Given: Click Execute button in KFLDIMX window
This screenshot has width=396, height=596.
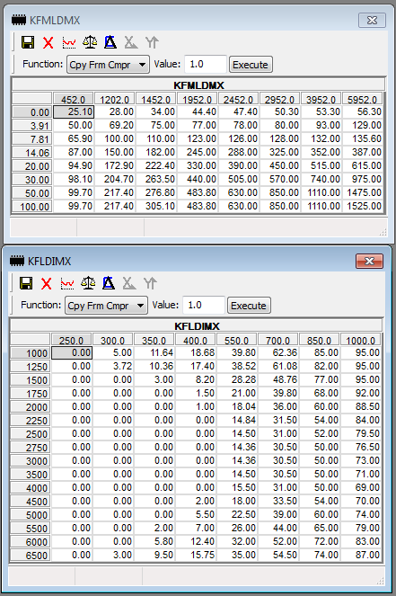Looking at the screenshot, I should tap(249, 306).
